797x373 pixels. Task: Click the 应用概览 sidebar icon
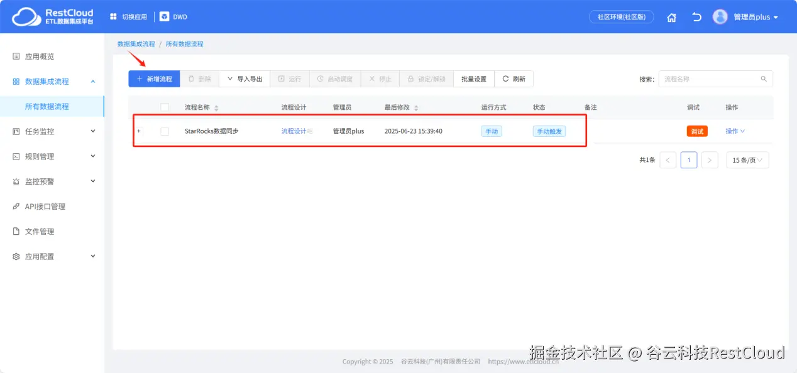coord(16,57)
